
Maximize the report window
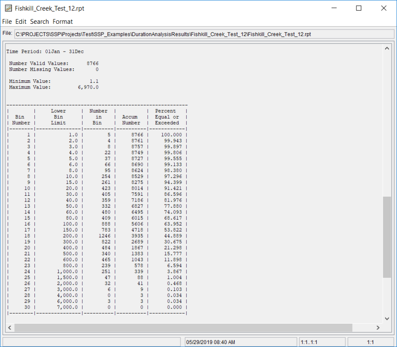pos(359,8)
